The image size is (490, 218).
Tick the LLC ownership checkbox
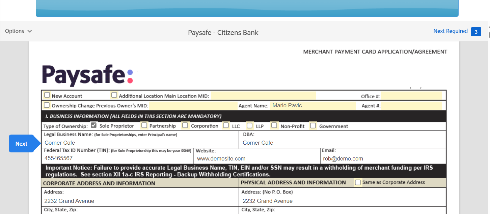coord(226,125)
